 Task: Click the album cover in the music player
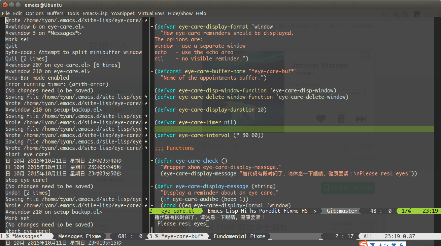(243, 91)
